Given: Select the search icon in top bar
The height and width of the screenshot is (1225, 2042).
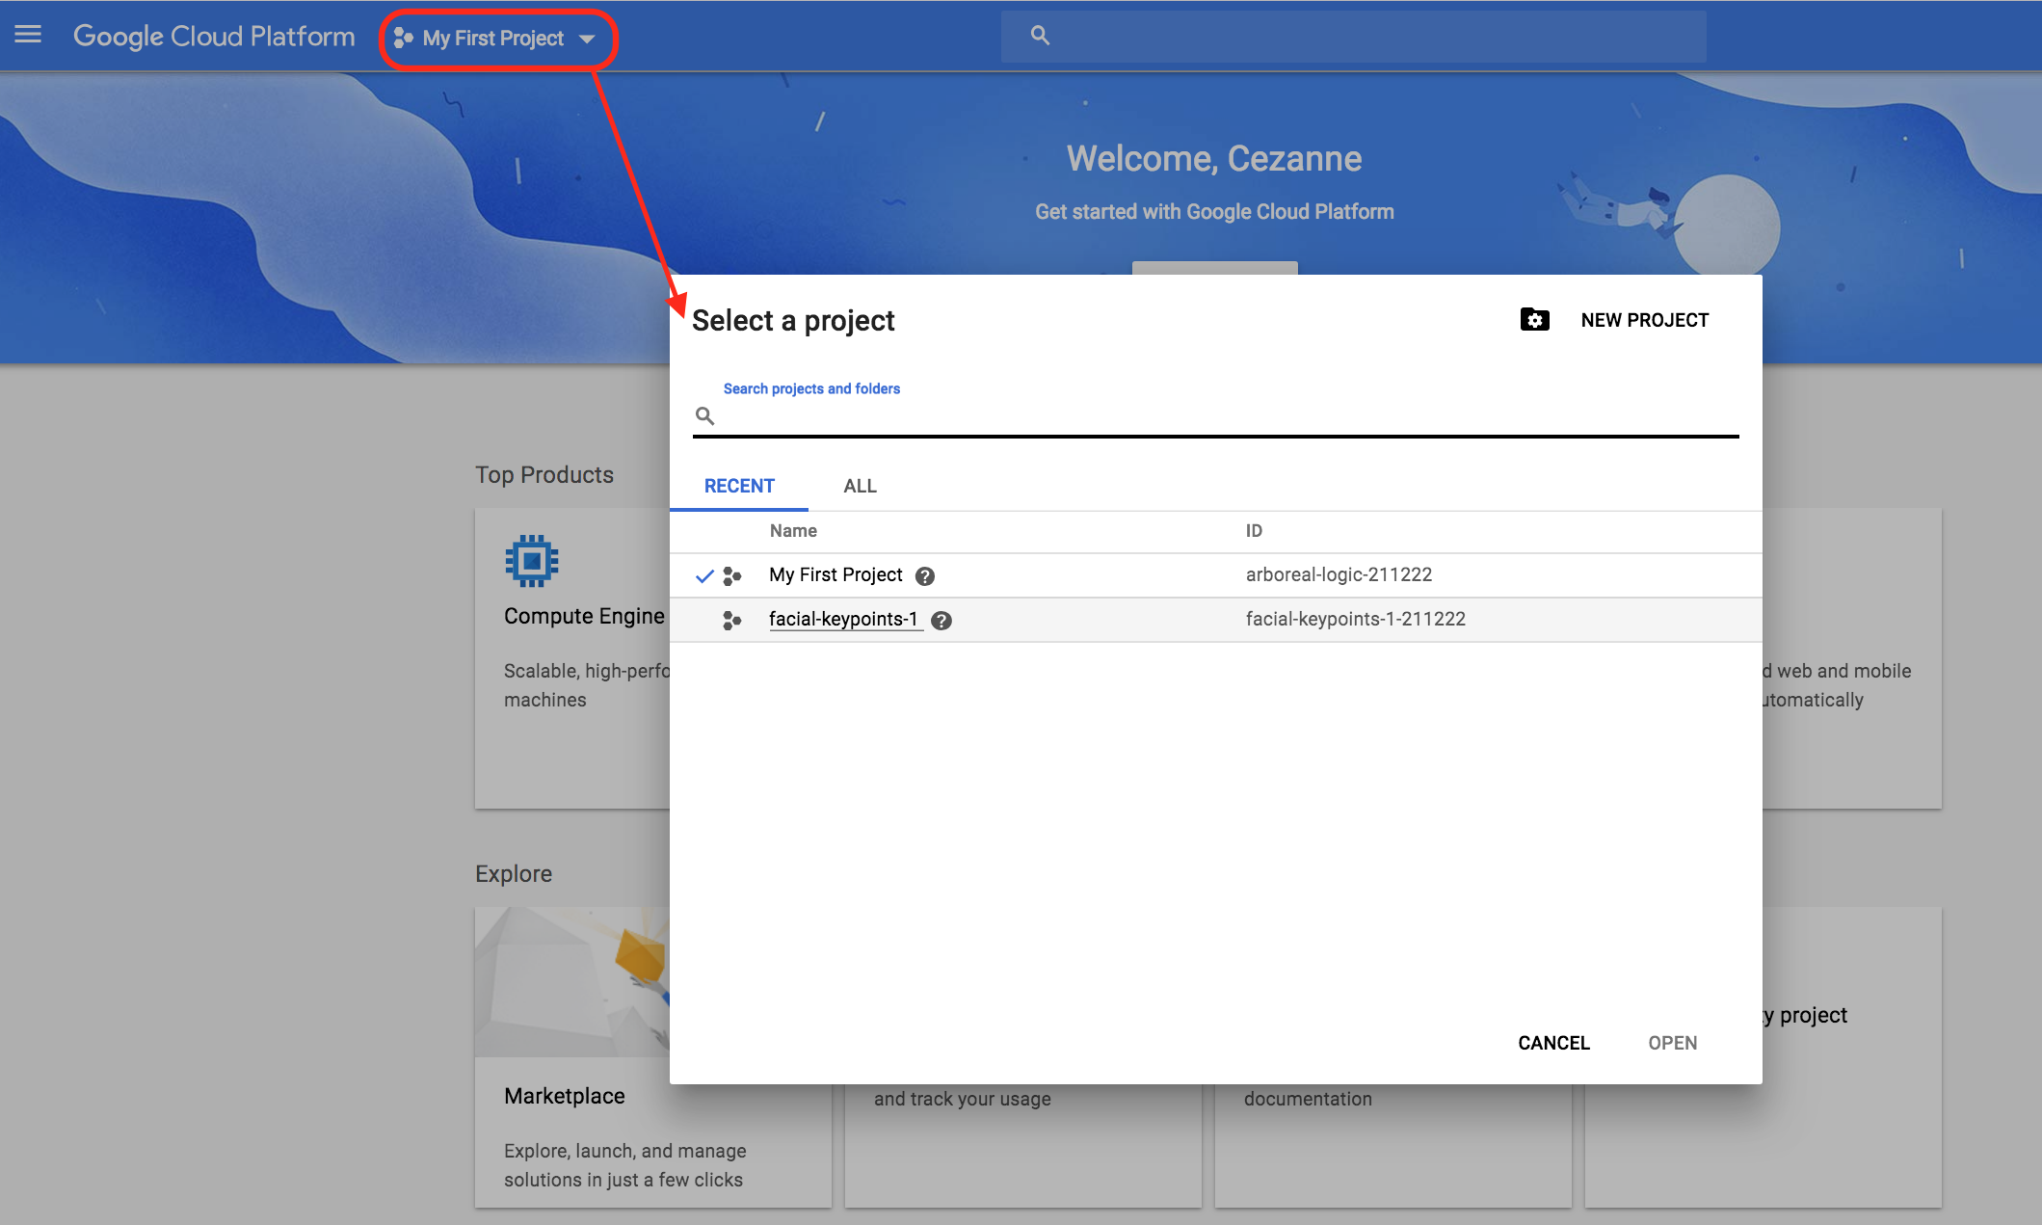Looking at the screenshot, I should tap(1040, 35).
